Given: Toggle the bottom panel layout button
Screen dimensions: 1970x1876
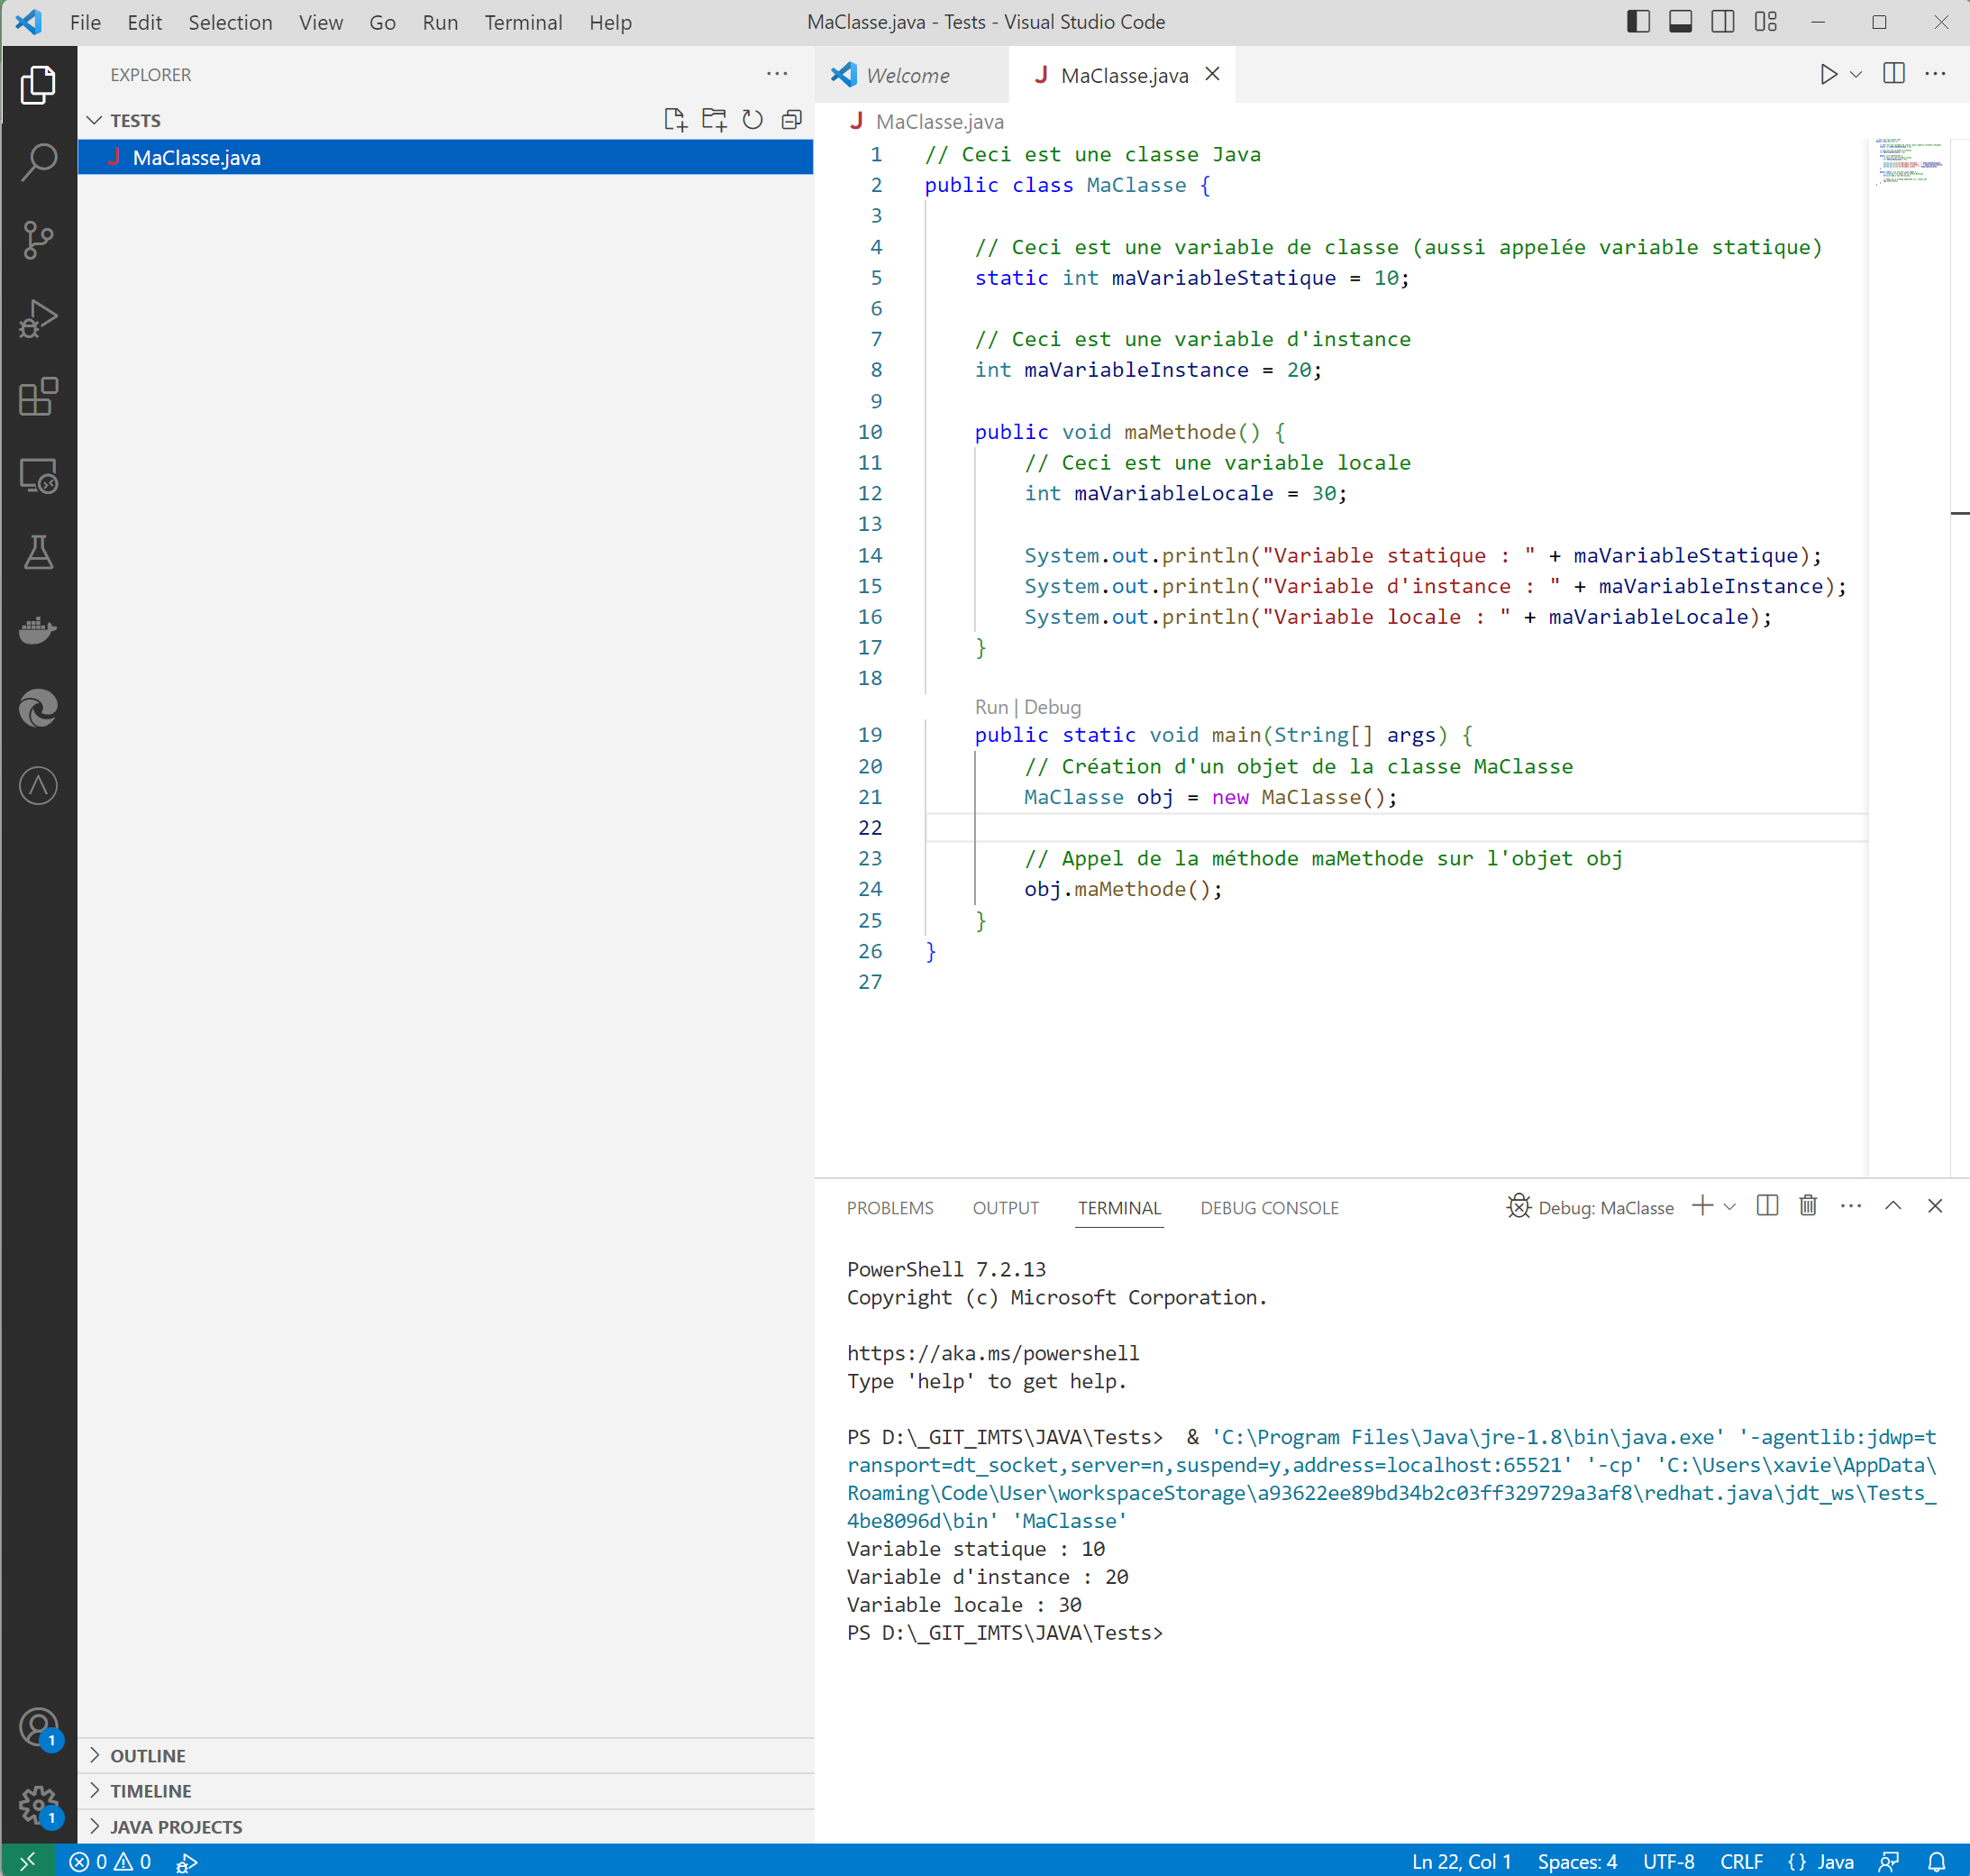Looking at the screenshot, I should tap(1680, 22).
